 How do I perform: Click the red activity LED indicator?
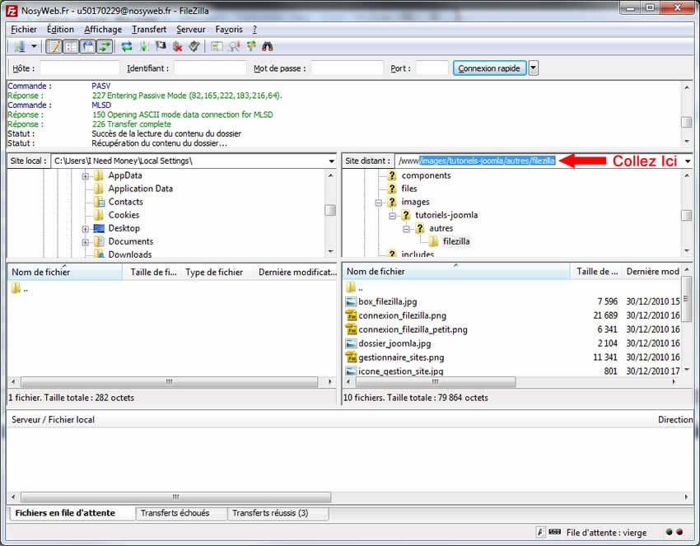tap(679, 532)
